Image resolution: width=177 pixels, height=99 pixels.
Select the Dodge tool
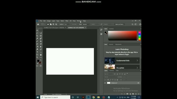37,49
